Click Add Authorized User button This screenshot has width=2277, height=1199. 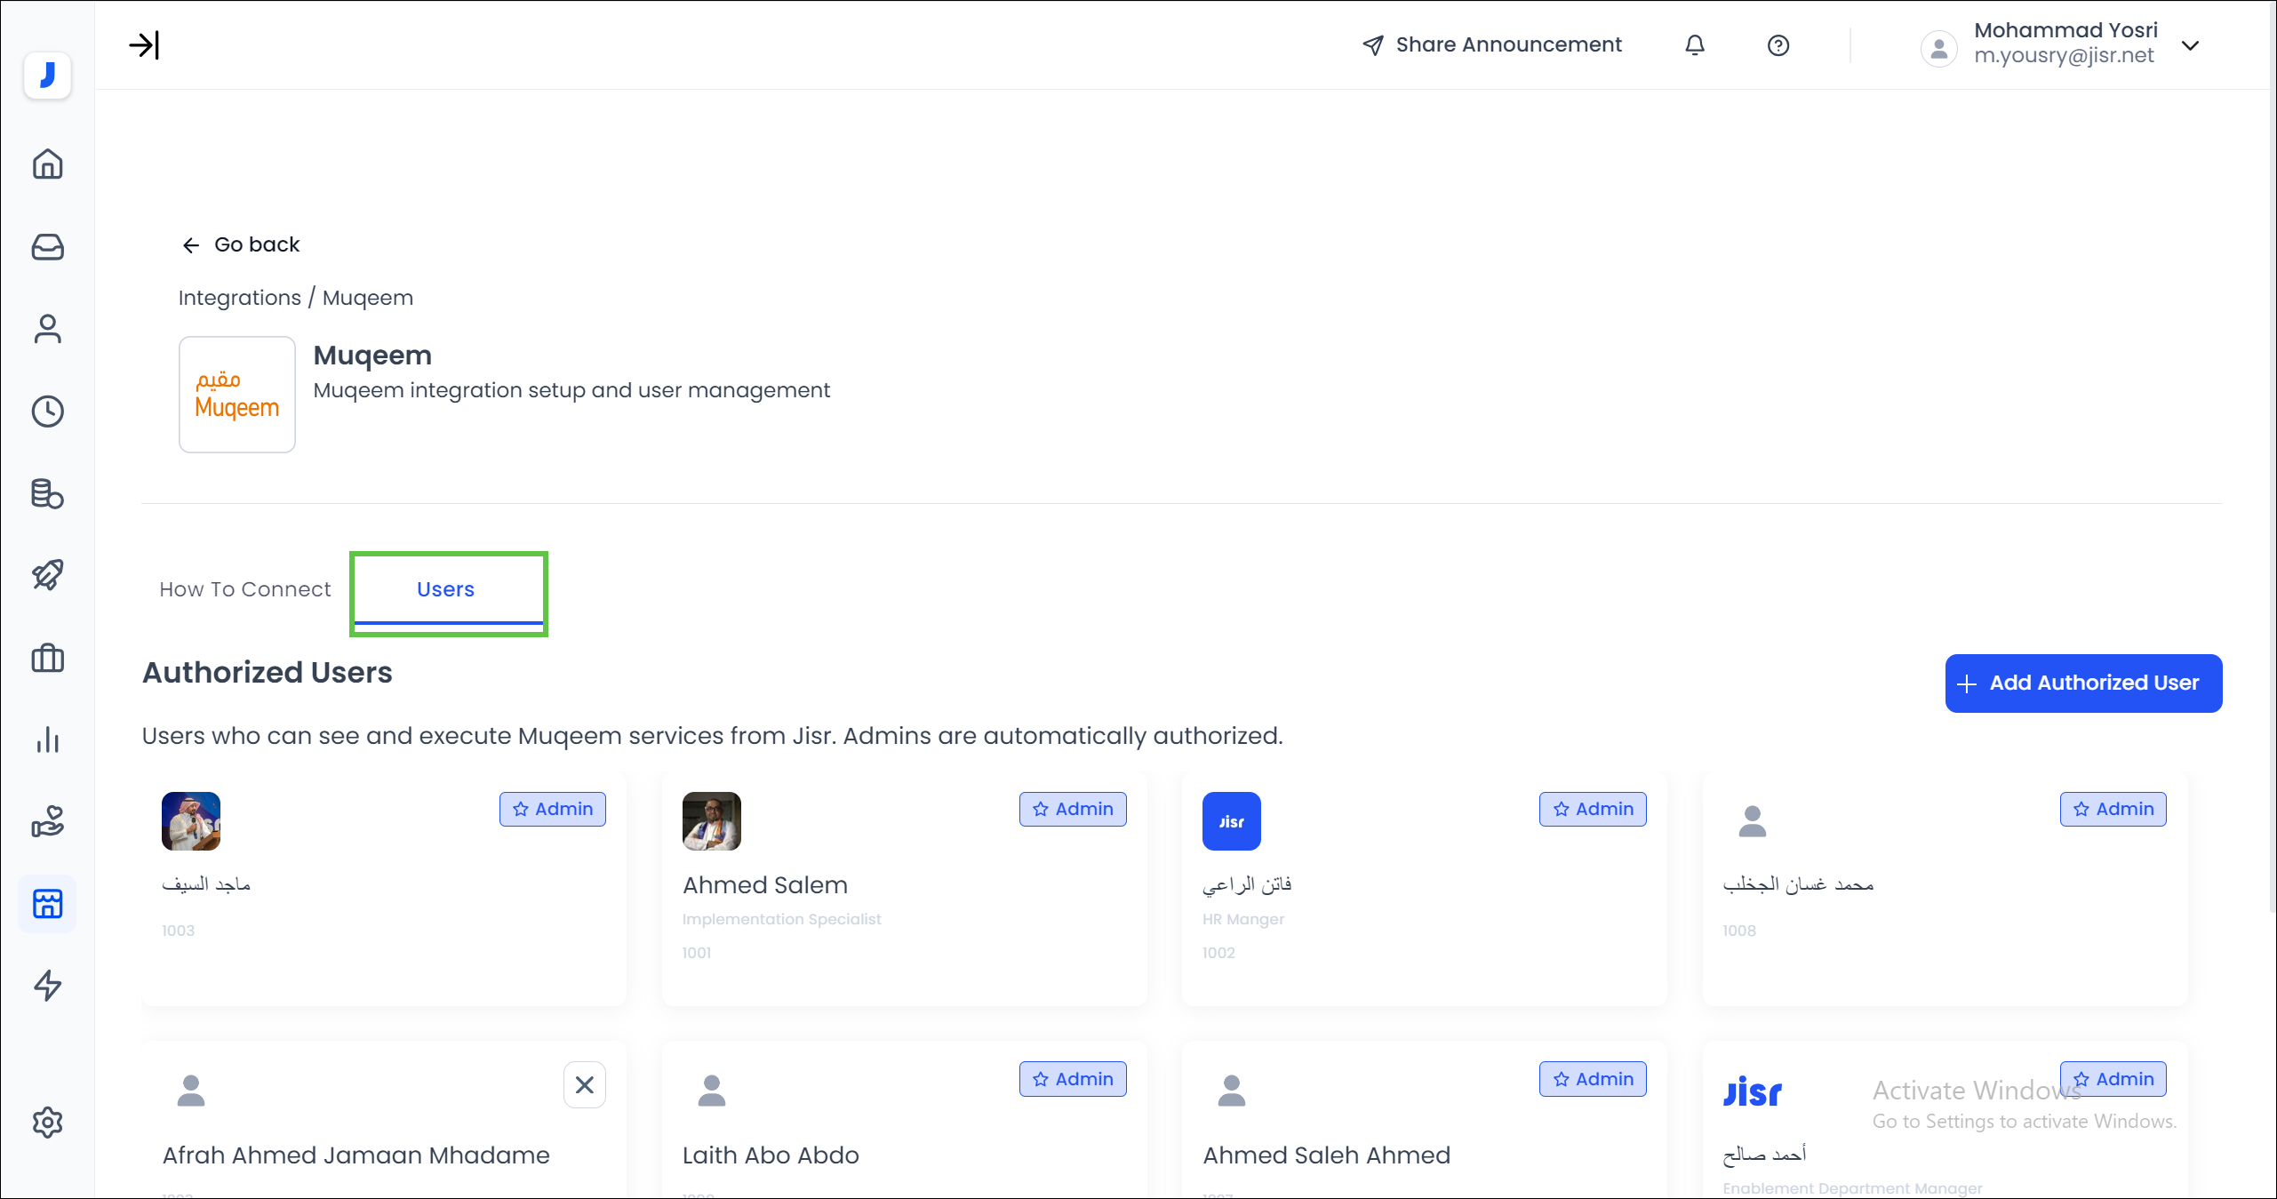click(2082, 683)
